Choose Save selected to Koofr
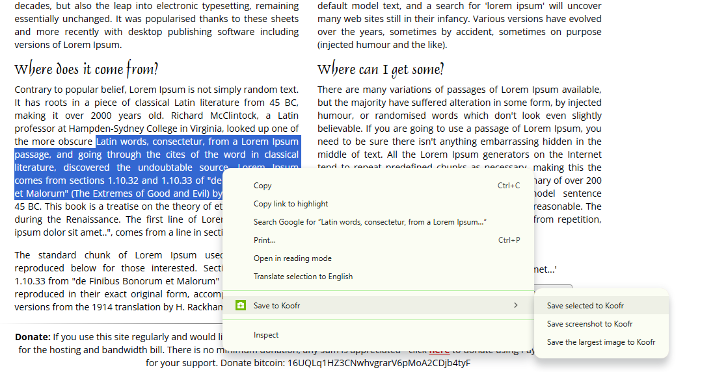Image resolution: width=713 pixels, height=372 pixels. click(601, 306)
